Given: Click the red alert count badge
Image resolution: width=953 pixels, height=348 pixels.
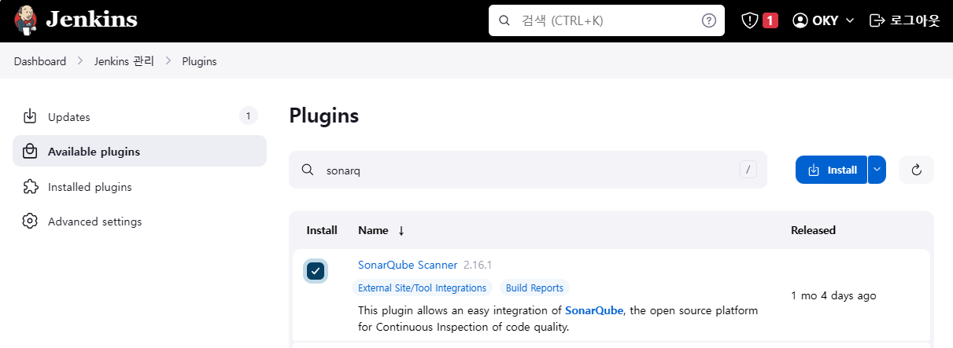Looking at the screenshot, I should click(x=770, y=20).
